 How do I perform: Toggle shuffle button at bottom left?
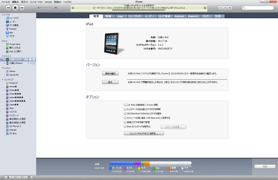(15, 177)
